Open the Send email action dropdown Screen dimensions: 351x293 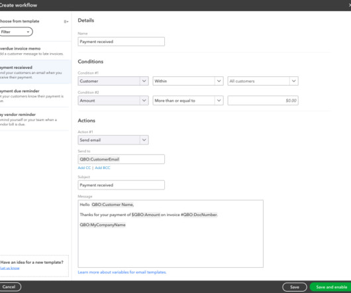click(x=113, y=140)
